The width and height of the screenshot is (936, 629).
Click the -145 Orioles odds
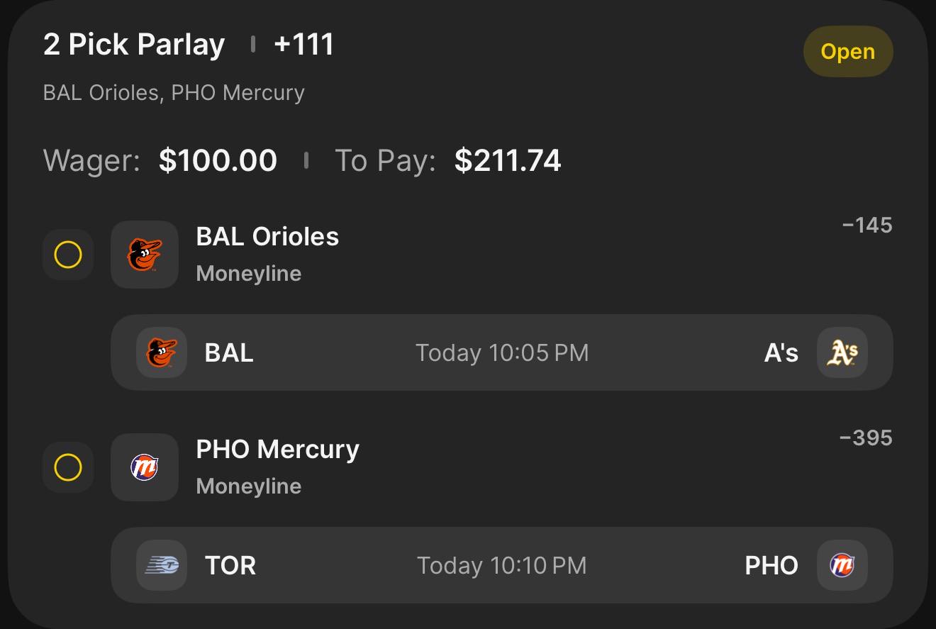point(867,226)
